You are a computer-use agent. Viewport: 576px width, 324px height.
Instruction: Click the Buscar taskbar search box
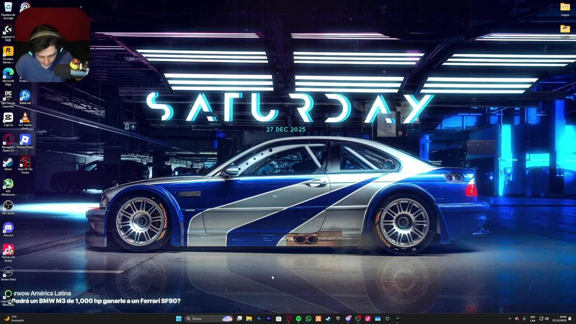tap(209, 319)
